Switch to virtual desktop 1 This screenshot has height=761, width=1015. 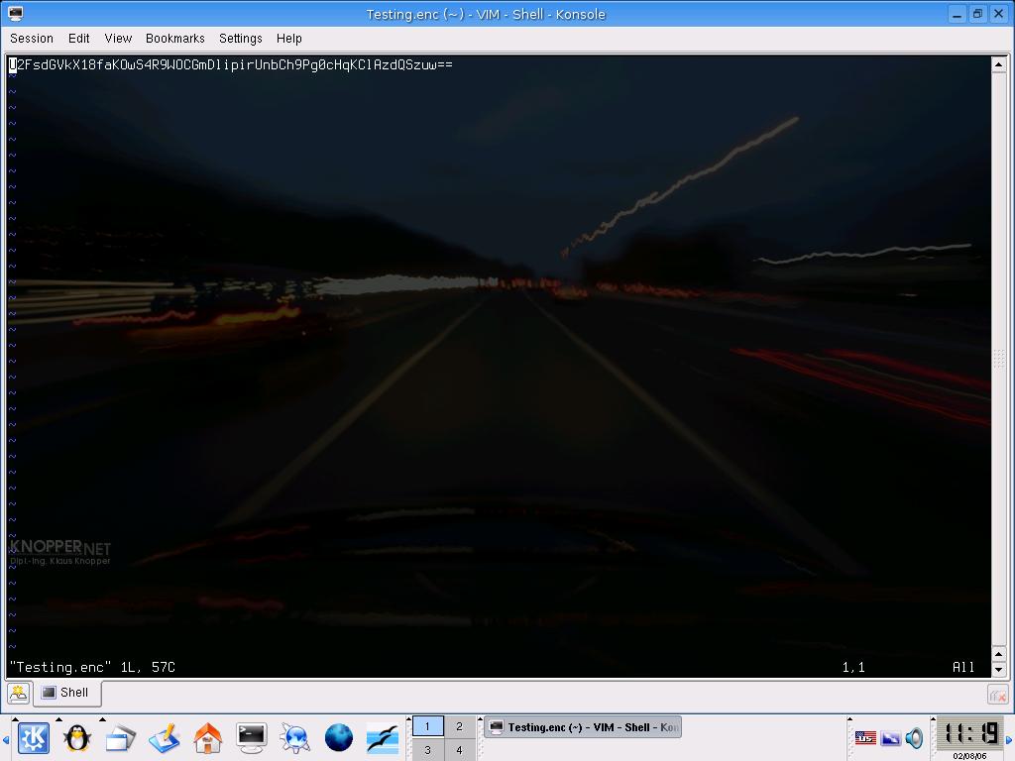tap(427, 726)
